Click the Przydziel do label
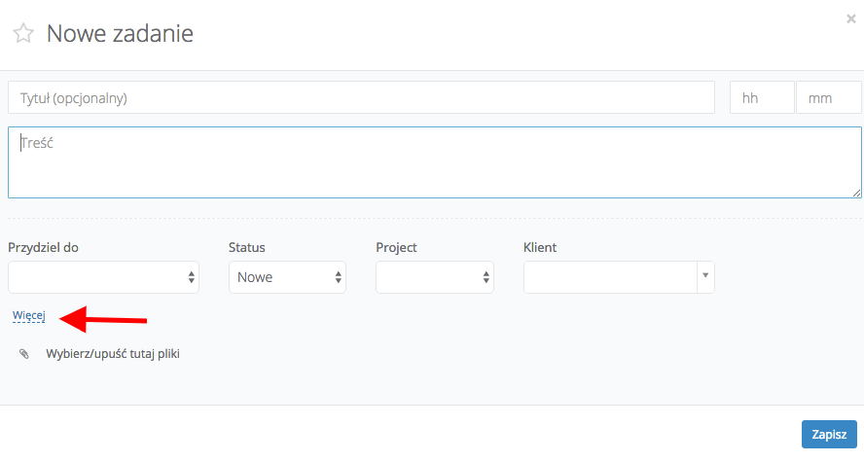 click(x=44, y=247)
